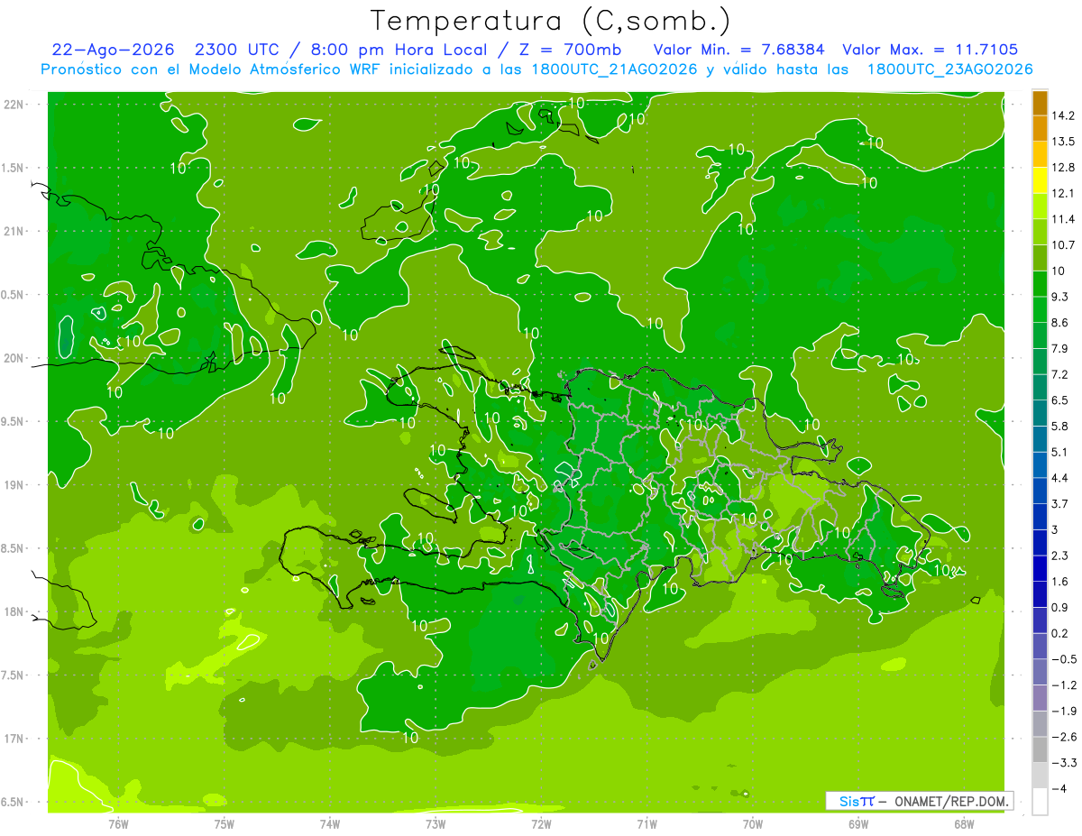Screen dimensions: 1082x836
Task: Pick the brown-orange swatch above 14.2
Action: (x=1040, y=104)
